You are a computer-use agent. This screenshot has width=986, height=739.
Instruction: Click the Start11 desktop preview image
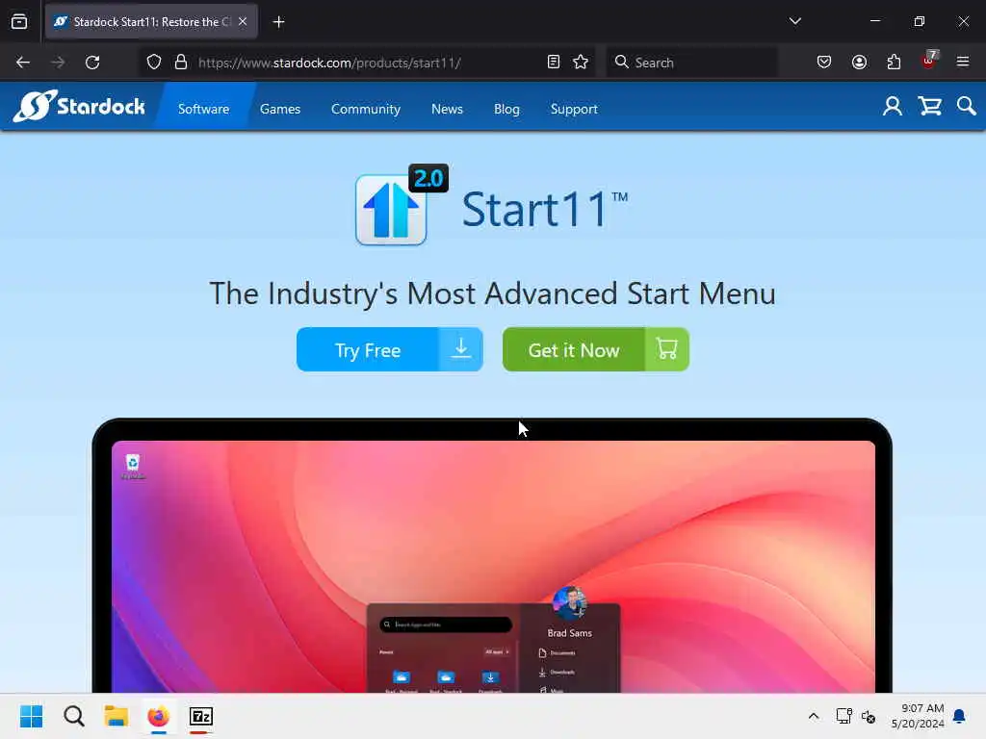pos(492,555)
